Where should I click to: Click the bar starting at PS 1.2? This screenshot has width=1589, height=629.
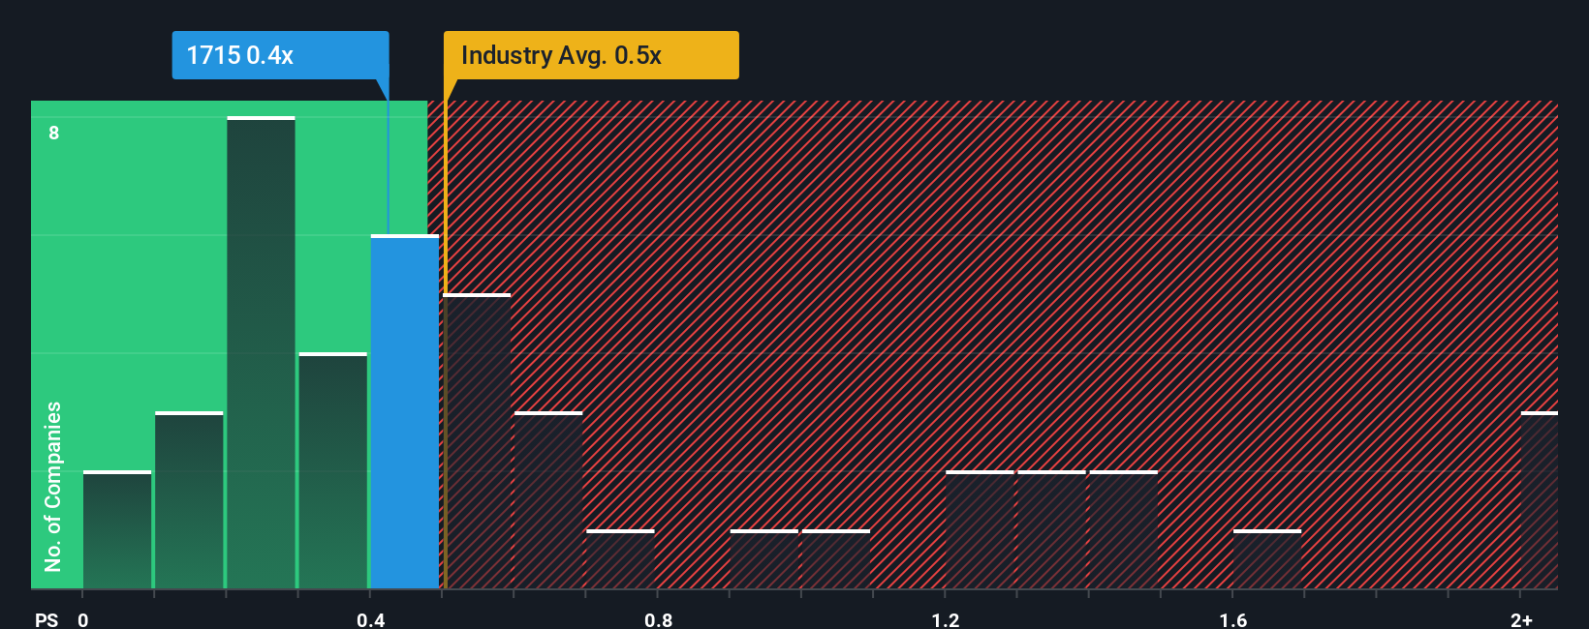pos(980,529)
